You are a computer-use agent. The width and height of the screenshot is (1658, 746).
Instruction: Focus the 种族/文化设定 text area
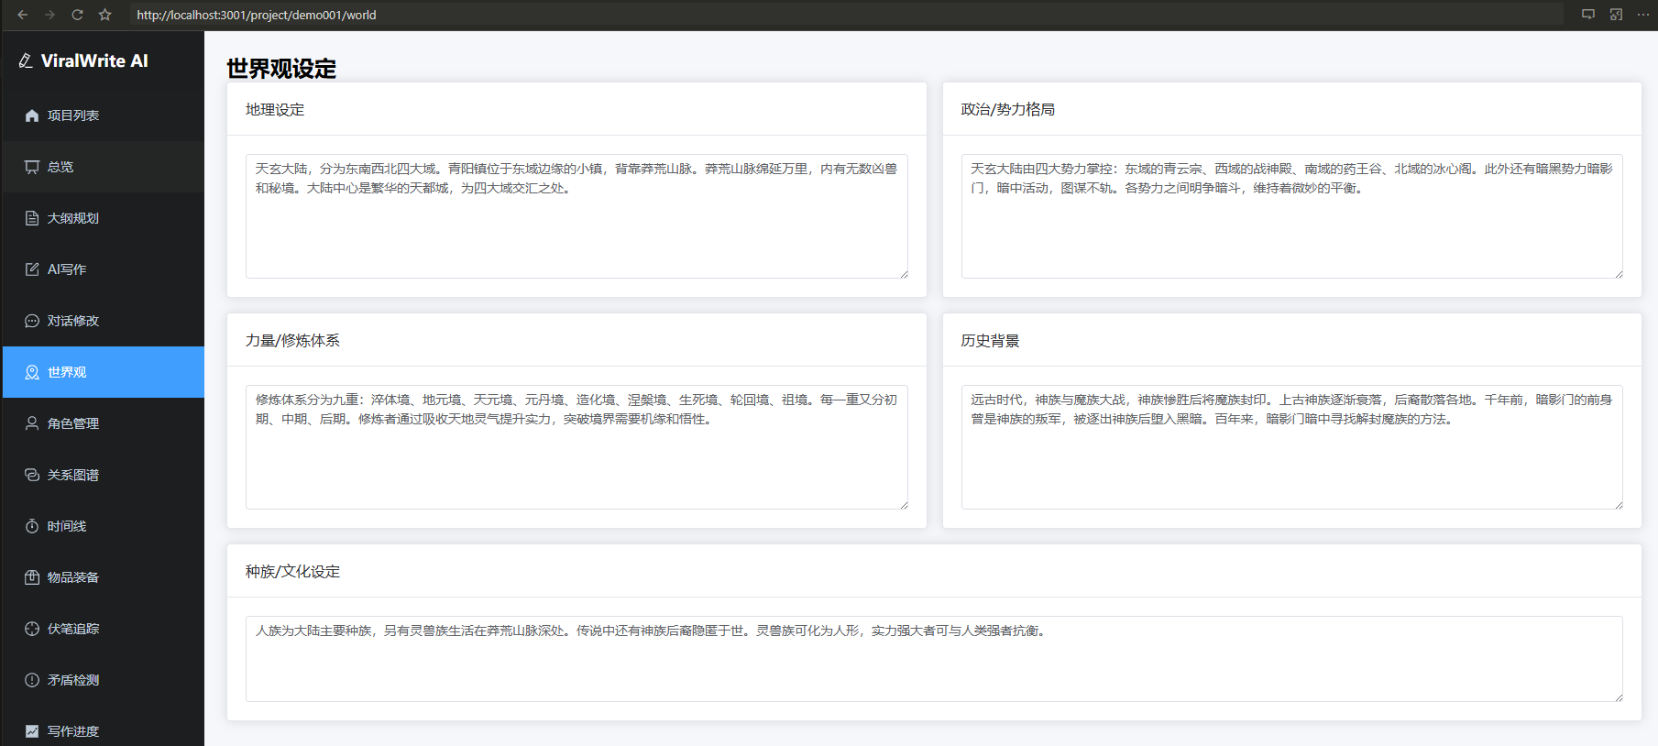point(934,659)
